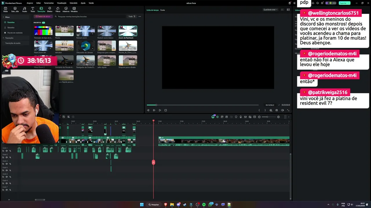Click the image view icon beside Qualidade total
The image size is (371, 208).
click(x=288, y=10)
